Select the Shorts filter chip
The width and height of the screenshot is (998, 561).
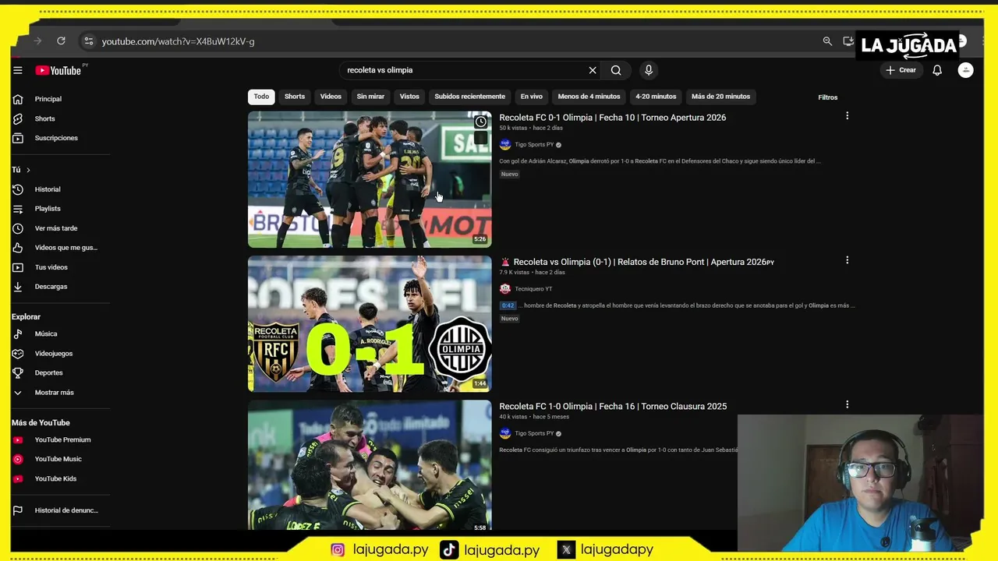coord(295,97)
